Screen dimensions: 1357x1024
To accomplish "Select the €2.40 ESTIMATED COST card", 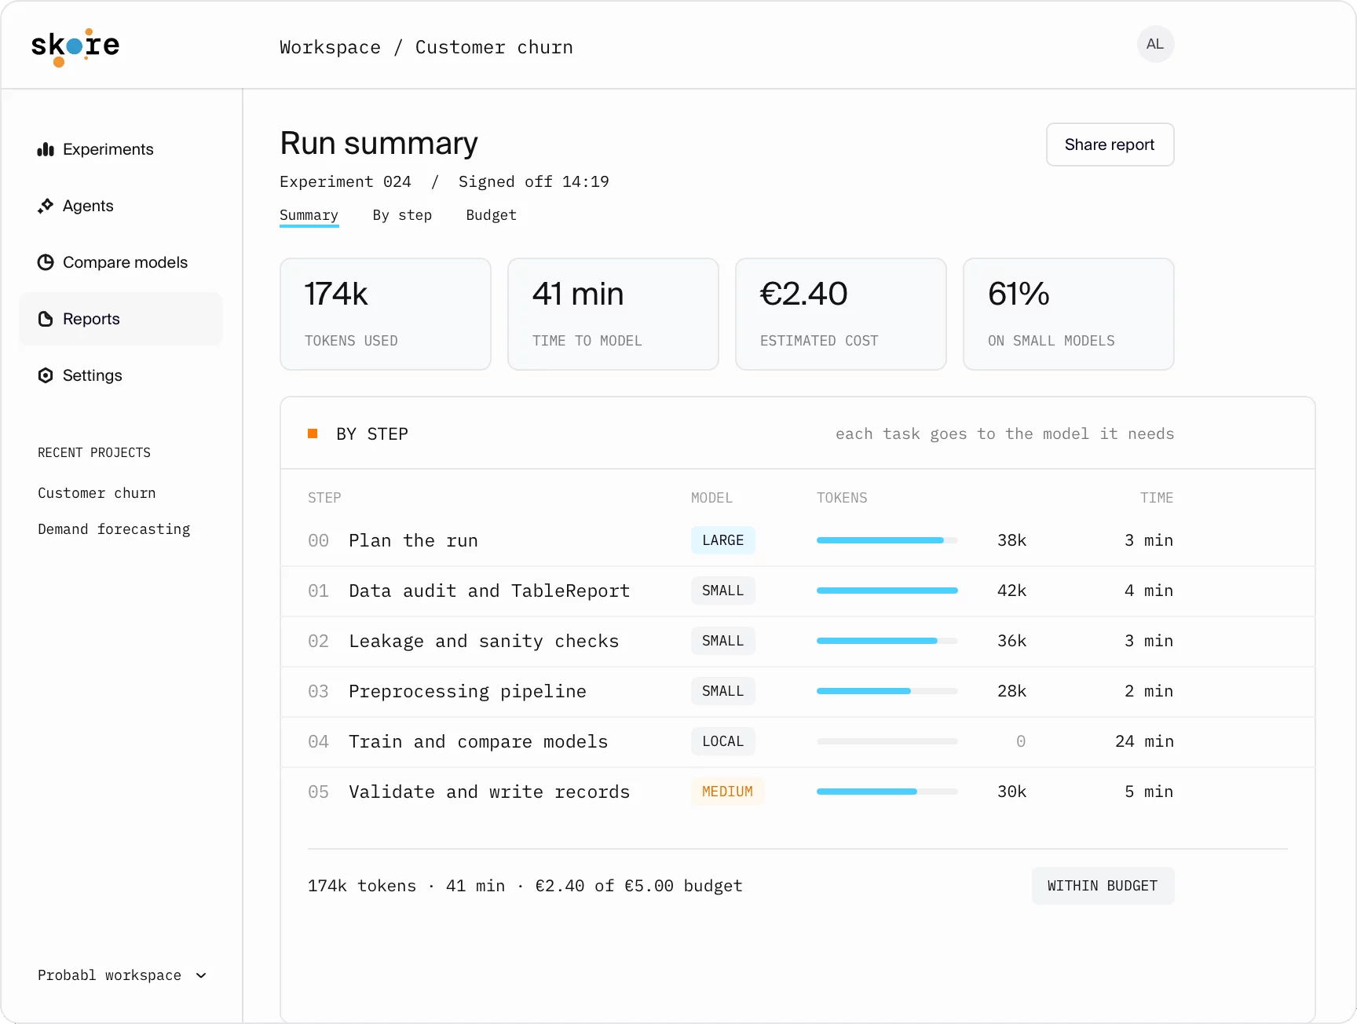I will [841, 314].
